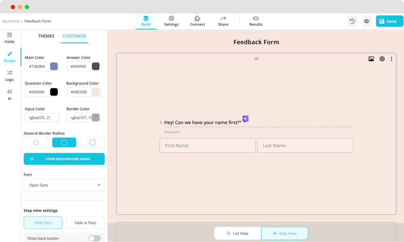This screenshot has height=242, width=404.
Task: Preview the form with the eye icon
Action: (366, 21)
